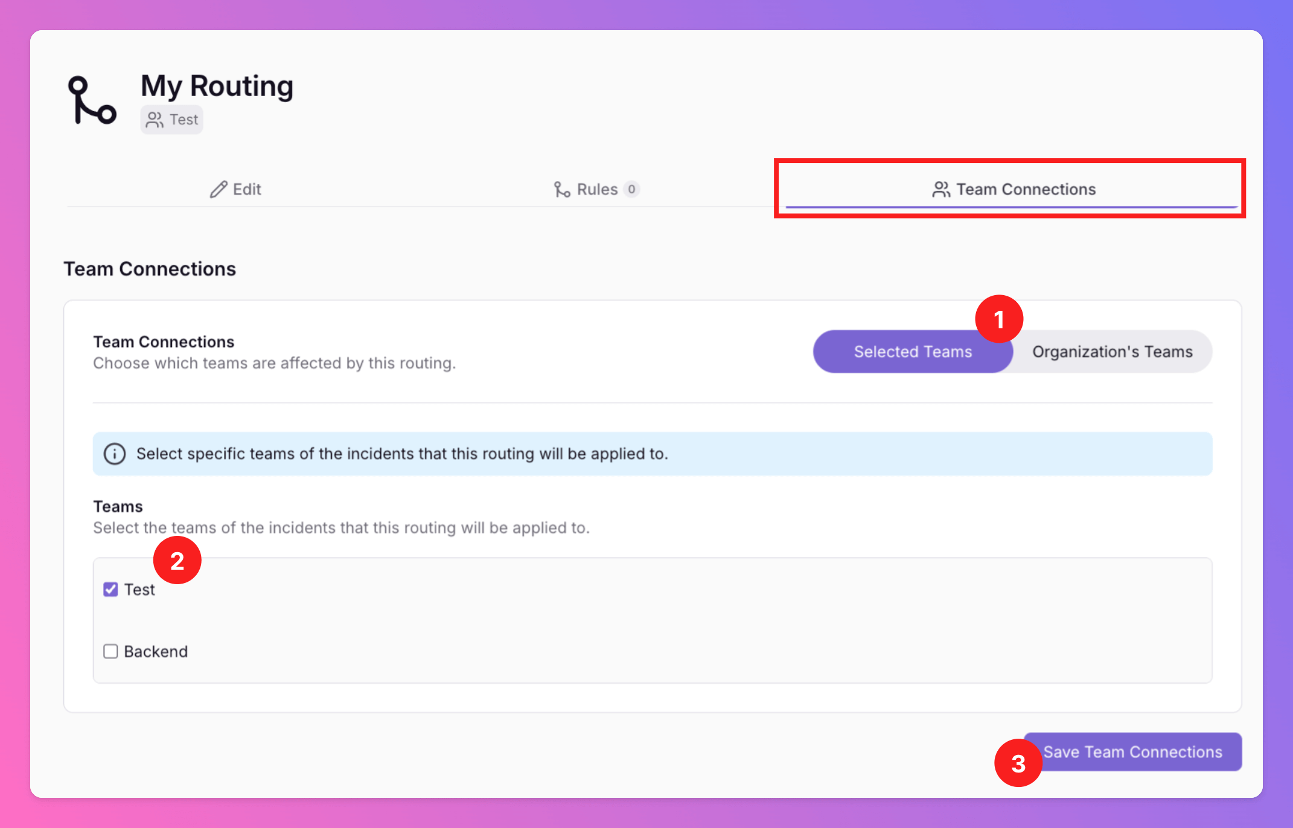
Task: Click the branch icon beside Rules
Action: 561,189
